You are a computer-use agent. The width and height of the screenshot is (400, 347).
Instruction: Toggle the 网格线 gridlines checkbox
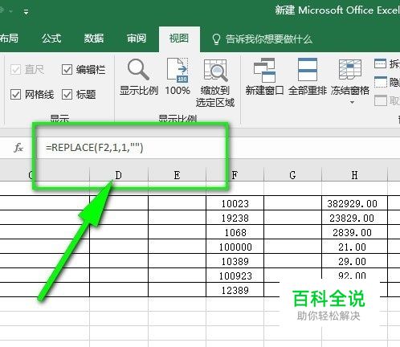pos(15,94)
